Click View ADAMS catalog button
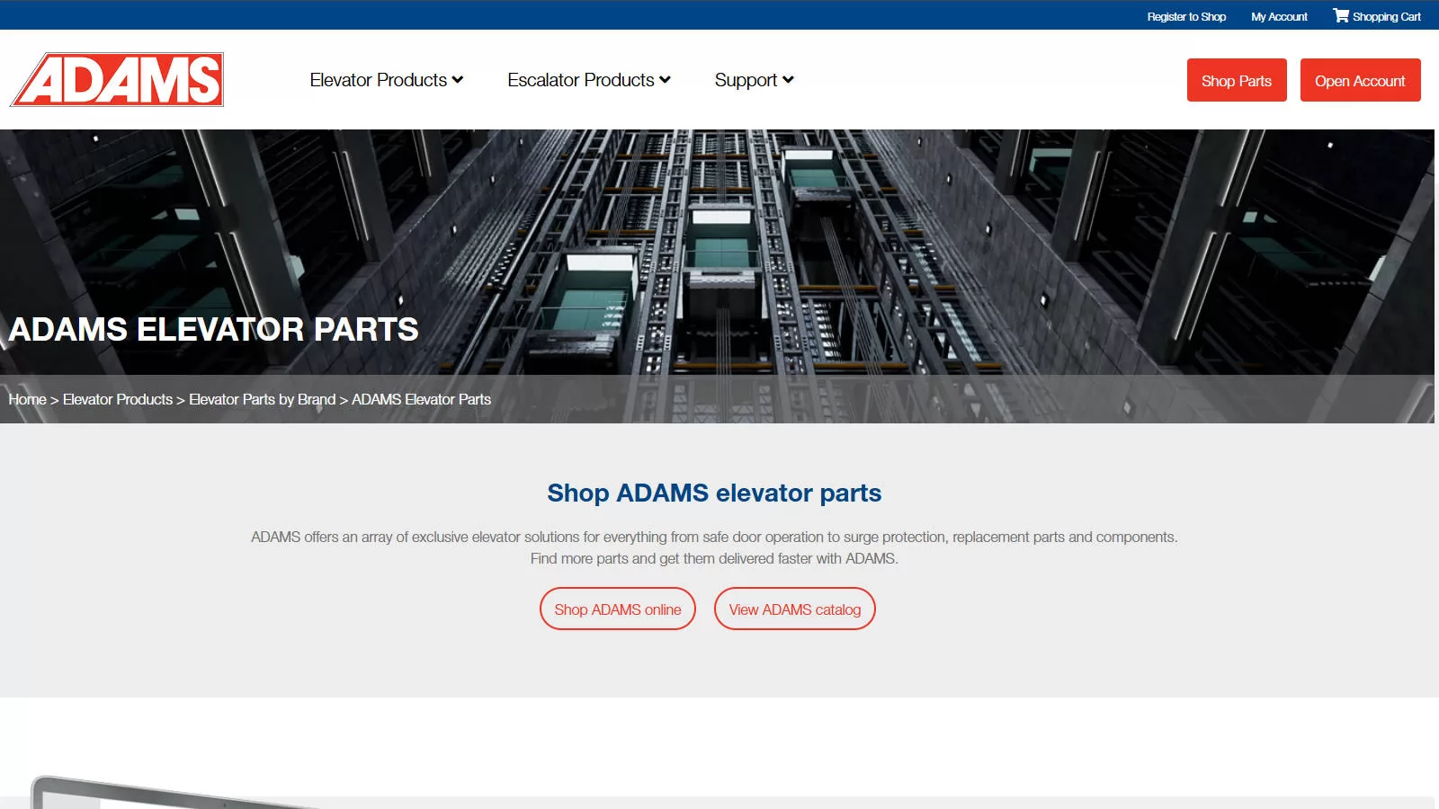 pyautogui.click(x=795, y=609)
